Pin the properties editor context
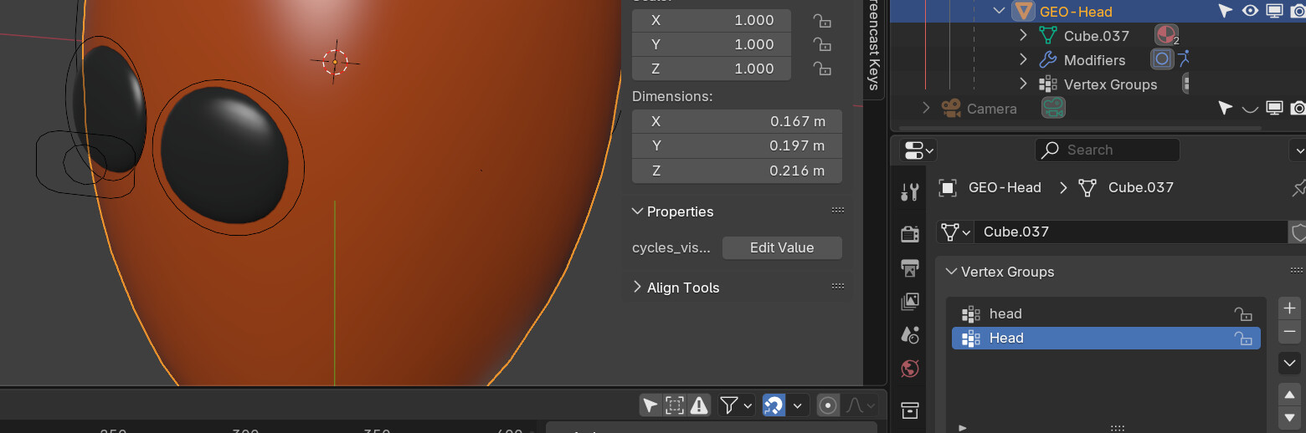This screenshot has height=433, width=1306. pyautogui.click(x=1298, y=187)
